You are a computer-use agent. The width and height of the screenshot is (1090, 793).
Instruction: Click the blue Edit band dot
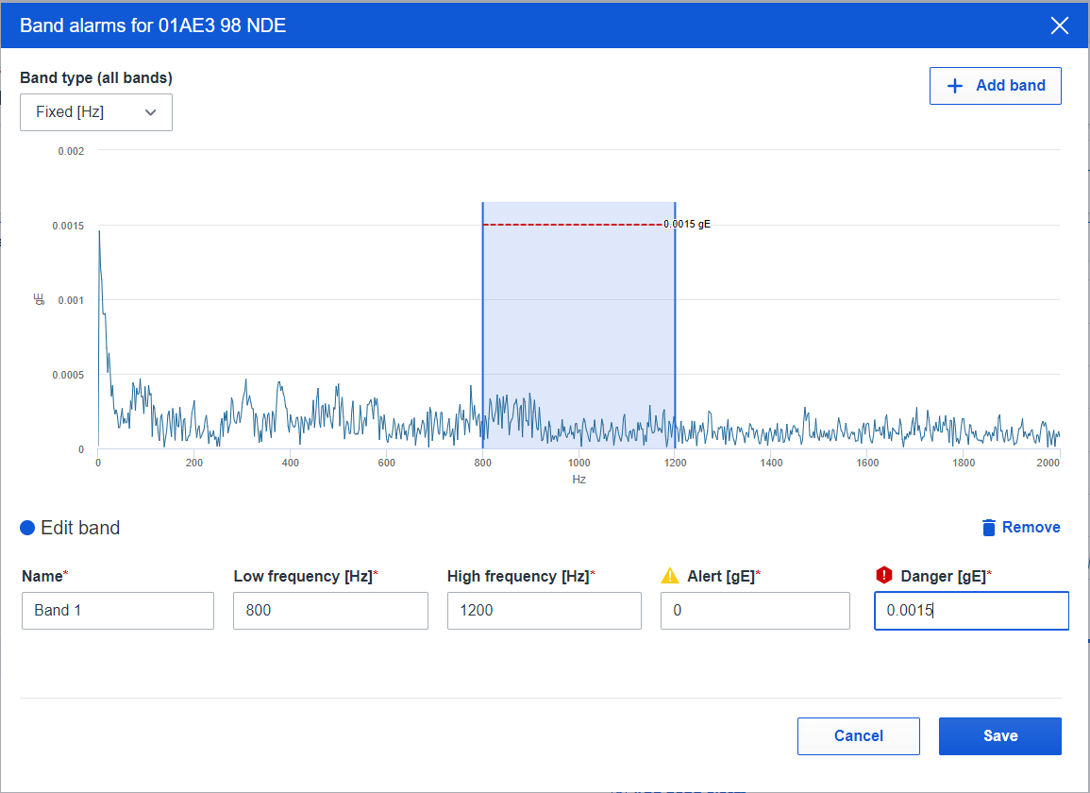27,528
